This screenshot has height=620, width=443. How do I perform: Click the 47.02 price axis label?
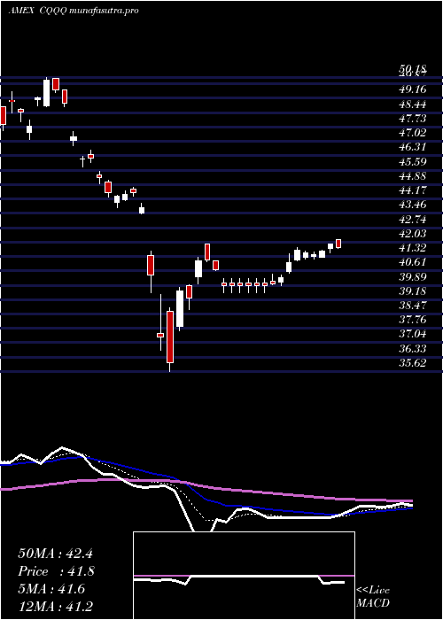point(413,133)
